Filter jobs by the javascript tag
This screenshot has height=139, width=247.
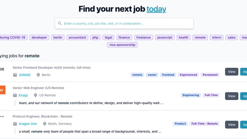click(x=165, y=38)
